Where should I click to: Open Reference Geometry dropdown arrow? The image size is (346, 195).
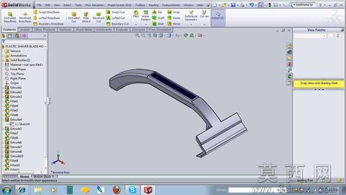191,25
